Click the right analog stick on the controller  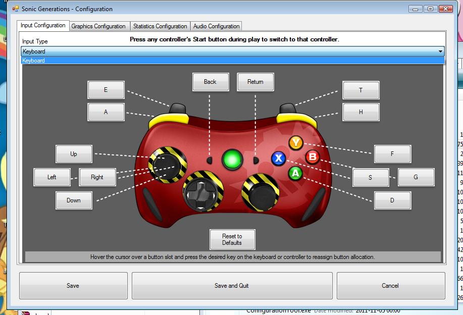tap(261, 193)
